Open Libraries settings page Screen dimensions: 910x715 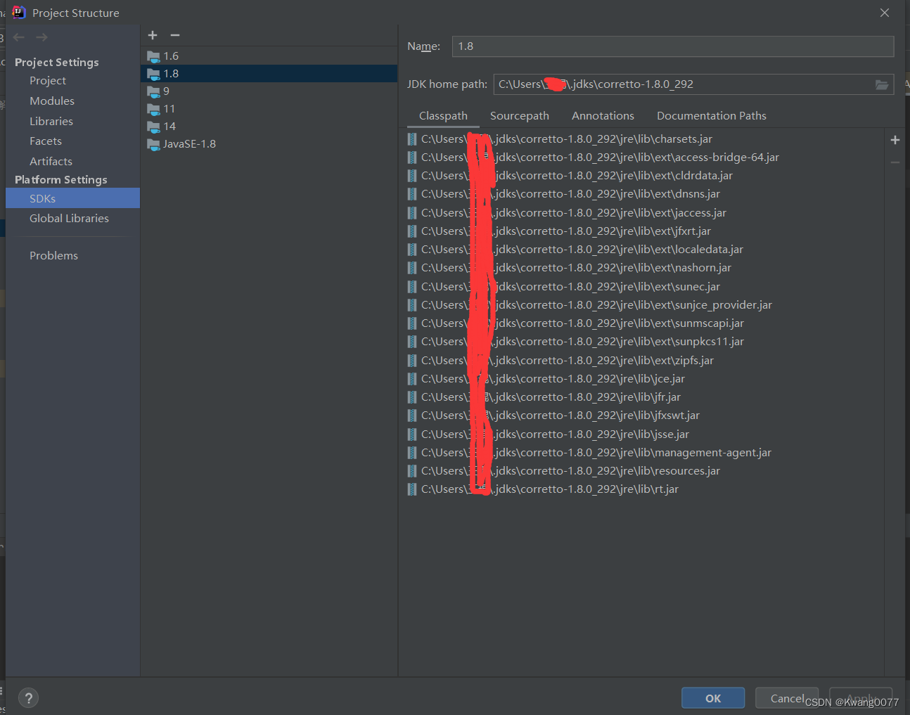pos(51,122)
